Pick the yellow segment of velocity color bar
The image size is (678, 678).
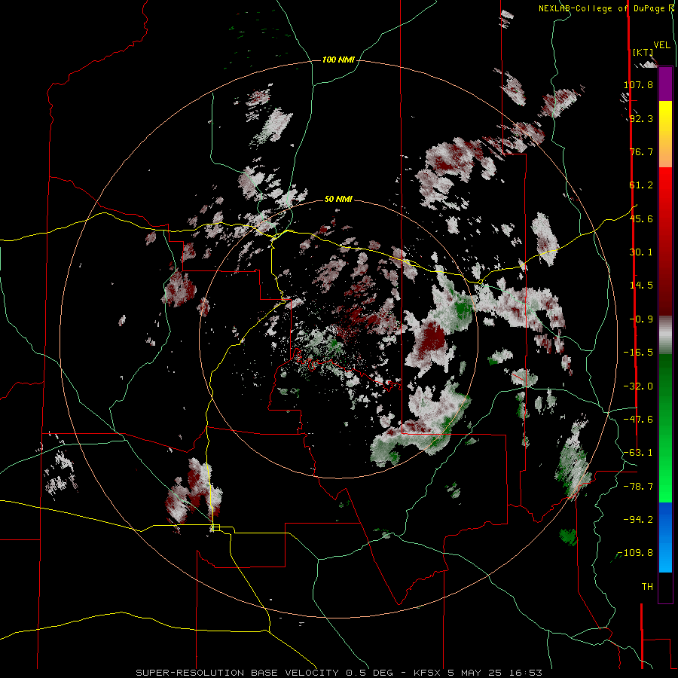point(665,118)
